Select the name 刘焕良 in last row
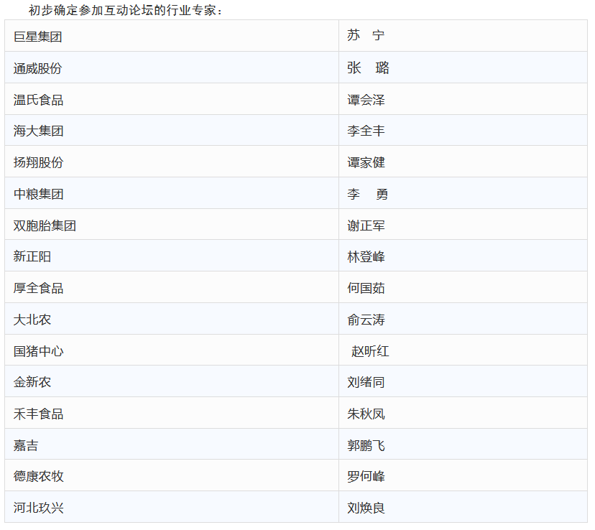 366,508
